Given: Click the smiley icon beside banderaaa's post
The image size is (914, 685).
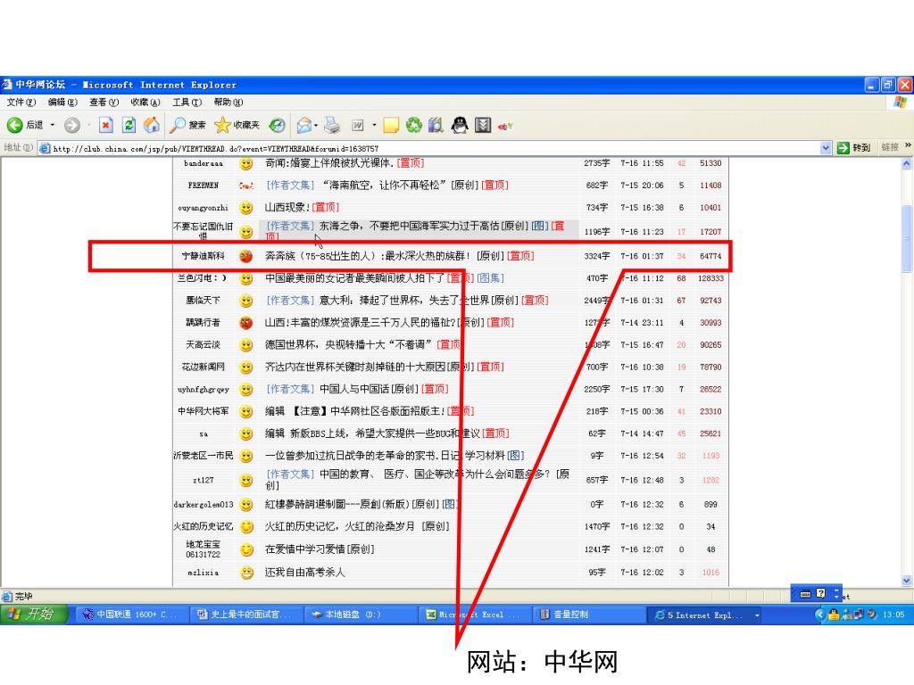Looking at the screenshot, I should click(246, 164).
